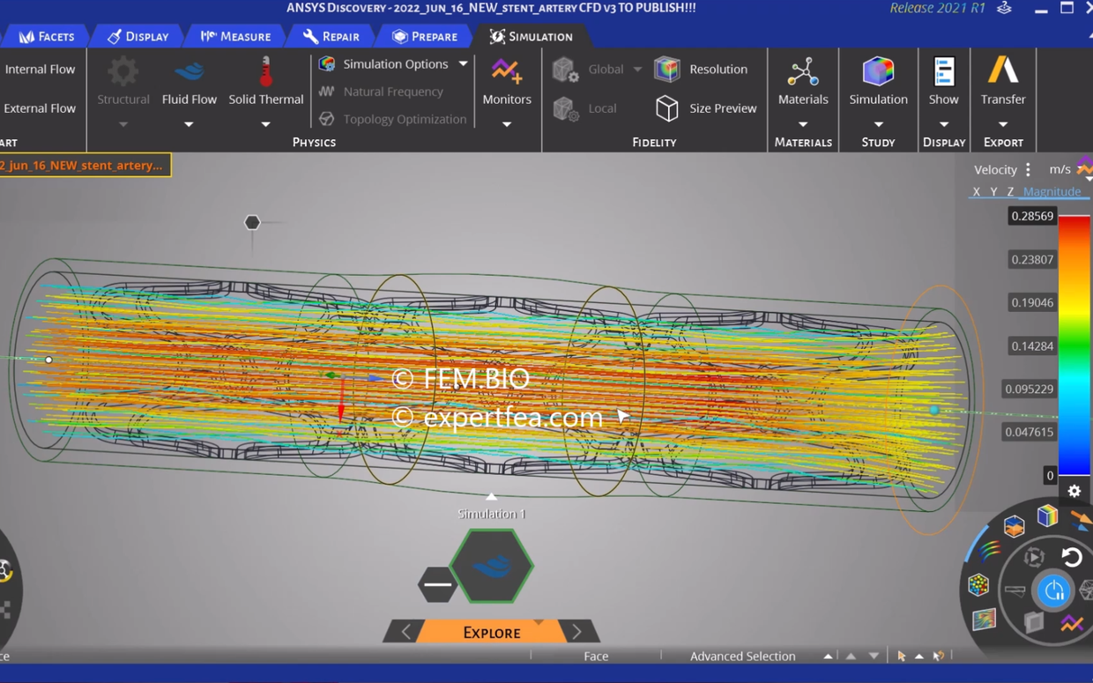The width and height of the screenshot is (1093, 683).
Task: Click the velocity color legend bar
Action: coord(1074,344)
